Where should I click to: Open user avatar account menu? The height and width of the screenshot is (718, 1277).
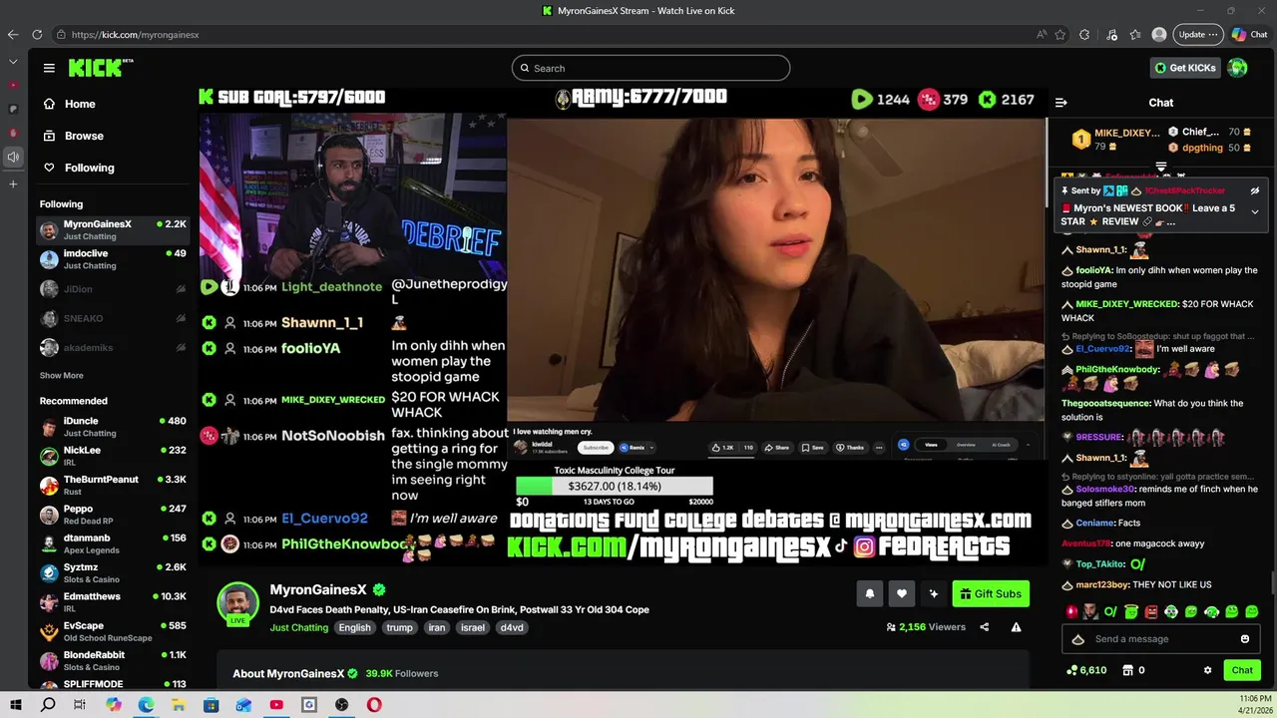point(1238,68)
